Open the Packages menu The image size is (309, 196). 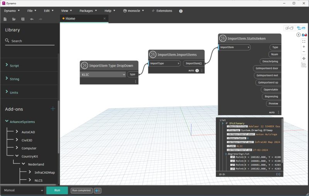click(88, 11)
